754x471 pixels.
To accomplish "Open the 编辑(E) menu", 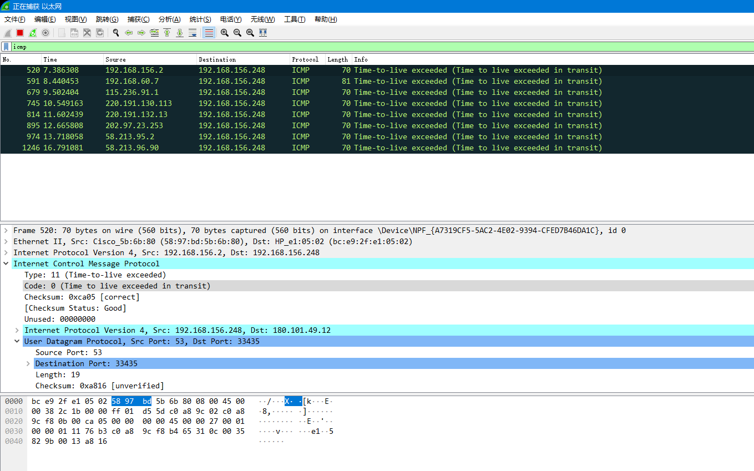I will pyautogui.click(x=45, y=19).
